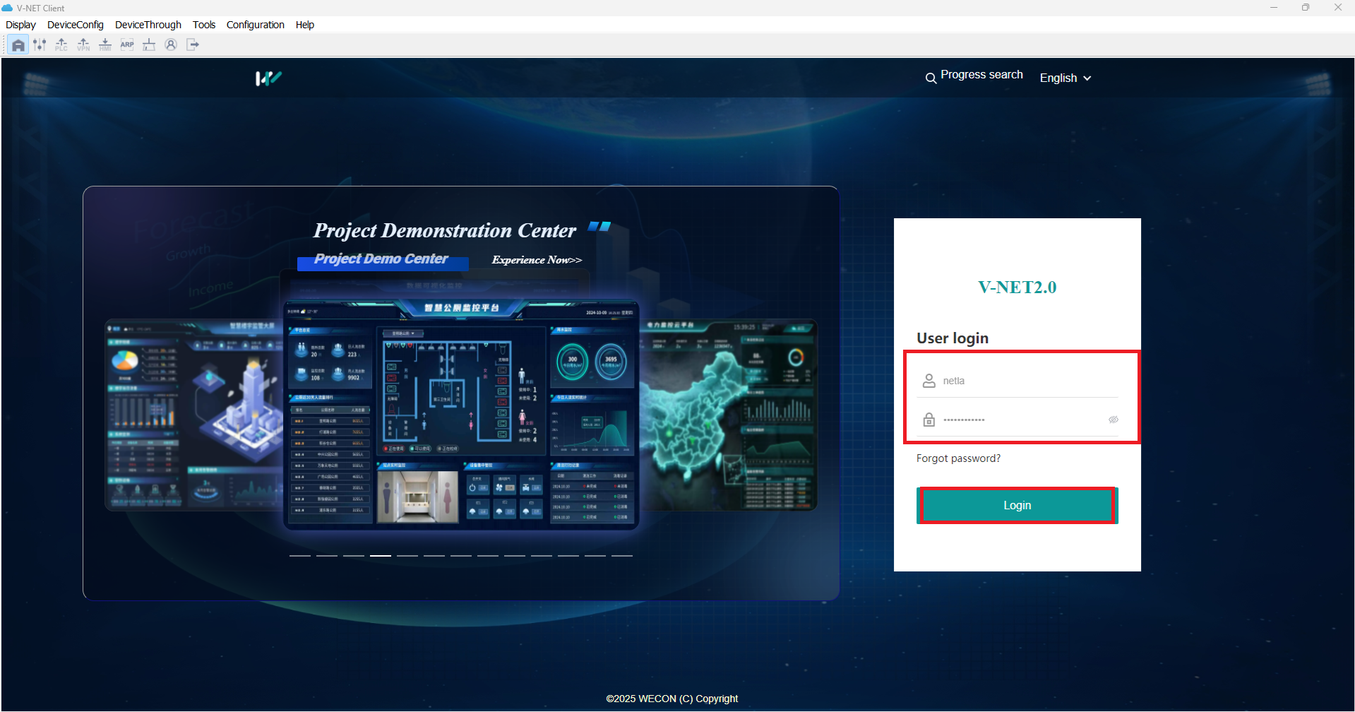Open the ARP scan tool icon
1355x712 pixels.
click(127, 44)
